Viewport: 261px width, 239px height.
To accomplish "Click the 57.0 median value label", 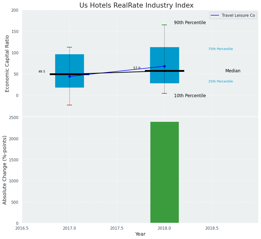I will click(x=137, y=68).
